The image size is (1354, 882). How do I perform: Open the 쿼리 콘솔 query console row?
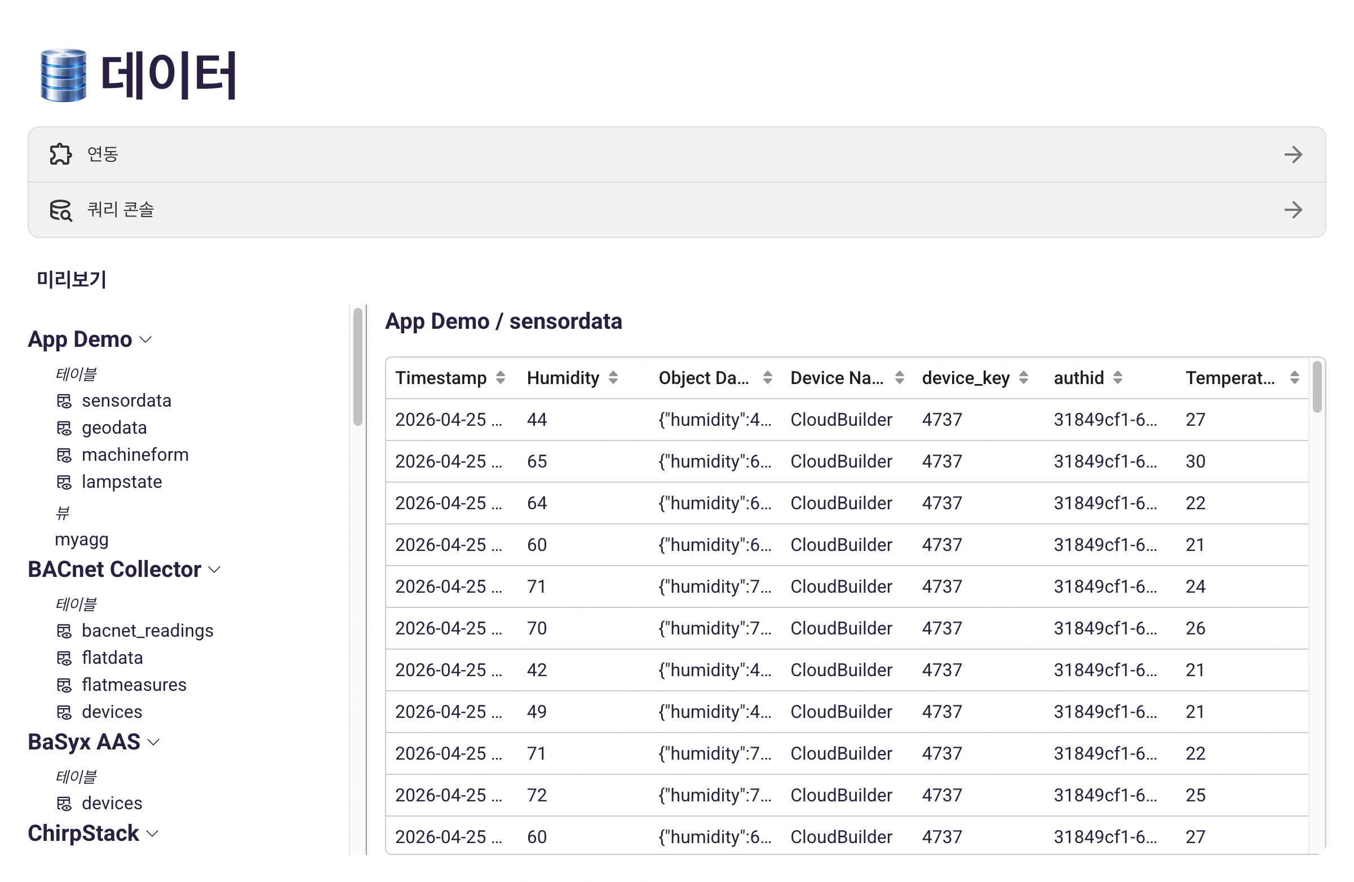point(676,210)
